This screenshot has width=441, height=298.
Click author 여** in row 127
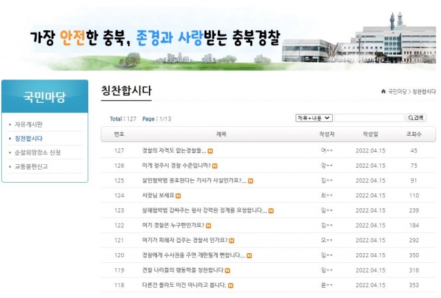pyautogui.click(x=327, y=150)
